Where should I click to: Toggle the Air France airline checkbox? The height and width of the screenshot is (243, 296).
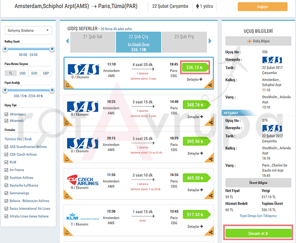(7, 170)
